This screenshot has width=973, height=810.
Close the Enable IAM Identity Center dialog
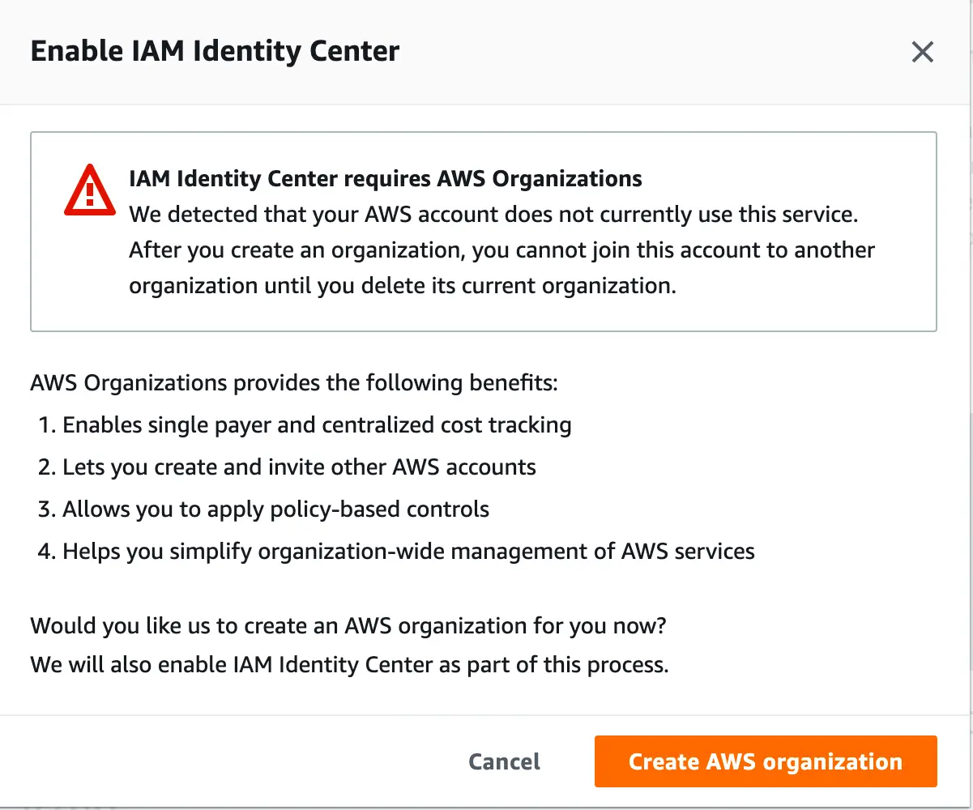(x=922, y=53)
